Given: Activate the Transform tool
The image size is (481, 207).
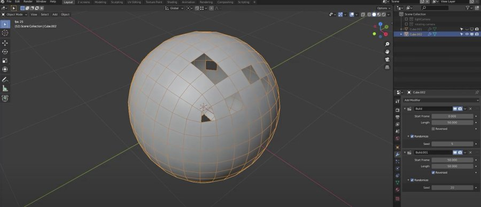Looking at the screenshot, I should [x=5, y=69].
